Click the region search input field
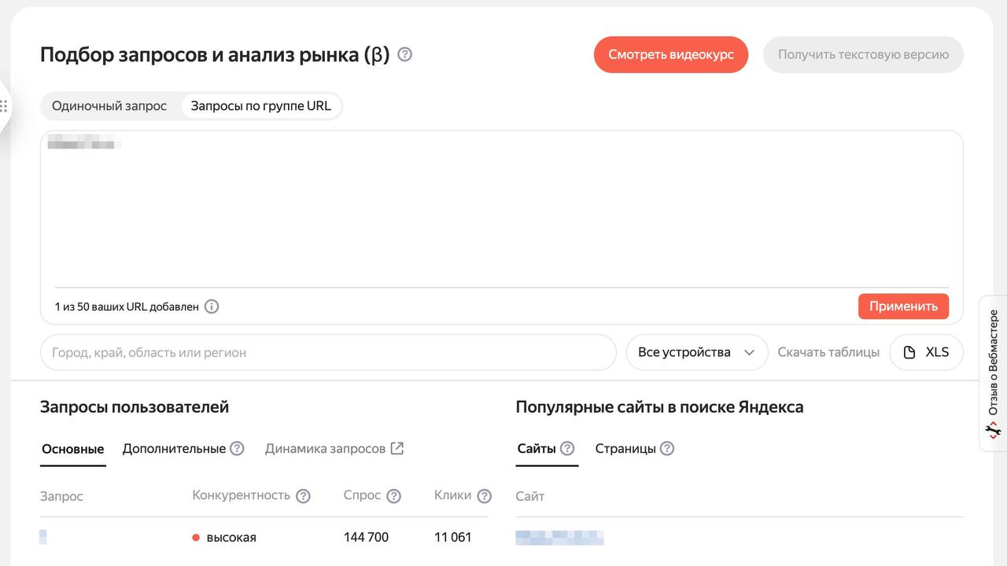 327,352
